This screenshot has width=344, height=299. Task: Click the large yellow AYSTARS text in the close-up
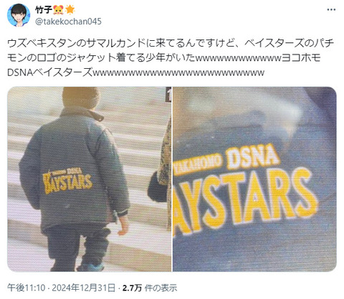(245, 201)
